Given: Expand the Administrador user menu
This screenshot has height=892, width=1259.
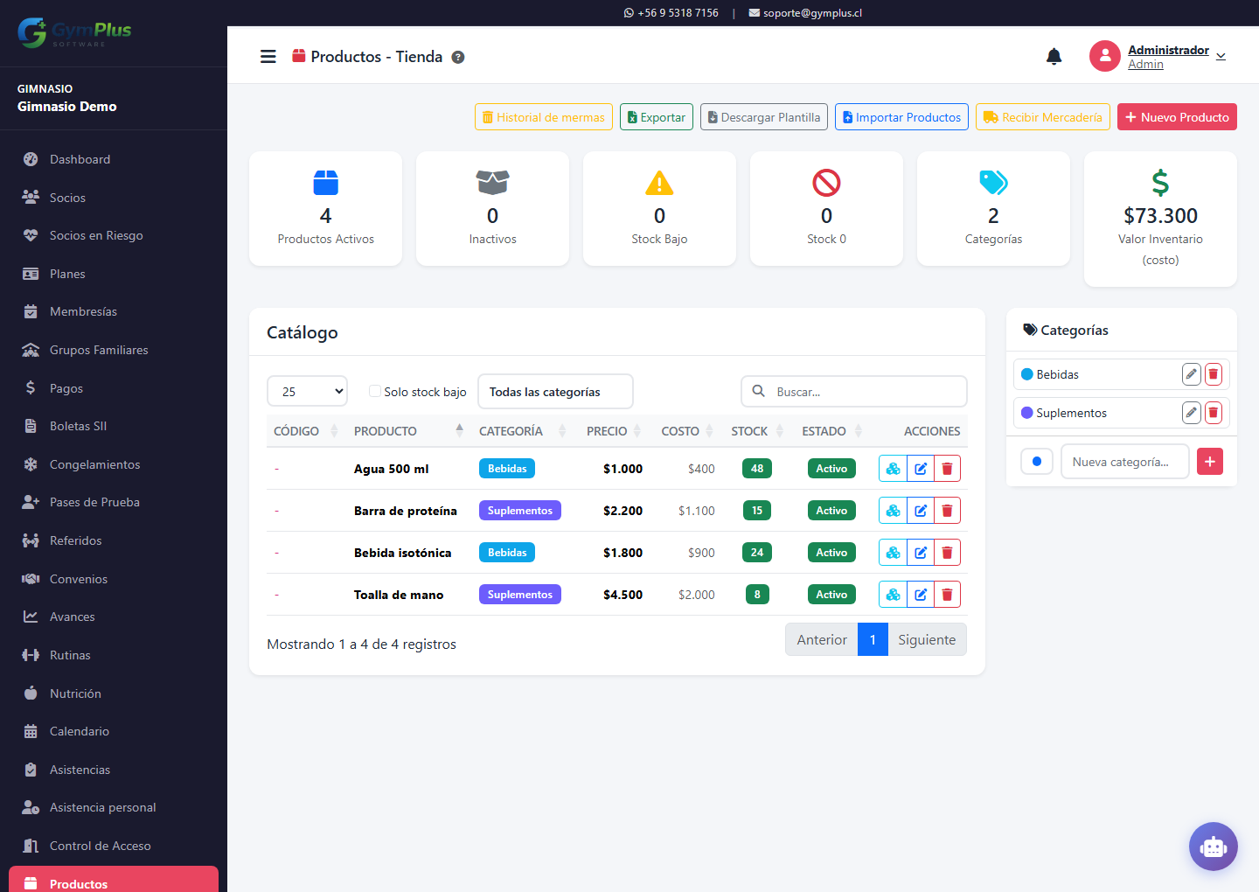Looking at the screenshot, I should pos(1177,57).
